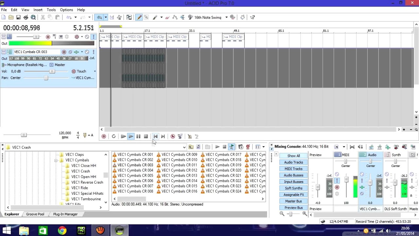The width and height of the screenshot is (419, 236).
Task: Switch to the Plug-In Manager tab
Action: tap(65, 214)
